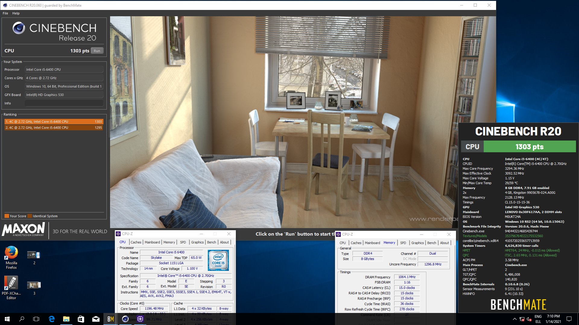Click Memory CPU-Z window title icon
Image resolution: width=579 pixels, height=325 pixels.
pos(339,234)
